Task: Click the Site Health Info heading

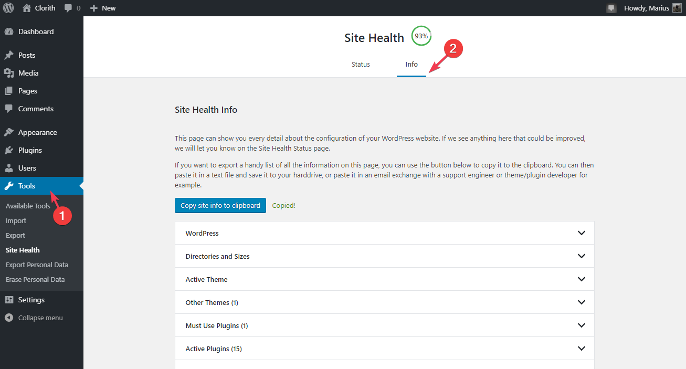Action: pos(206,110)
